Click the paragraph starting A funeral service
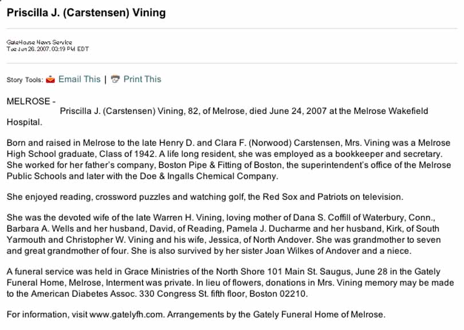The height and width of the screenshot is (330, 464). (228, 283)
